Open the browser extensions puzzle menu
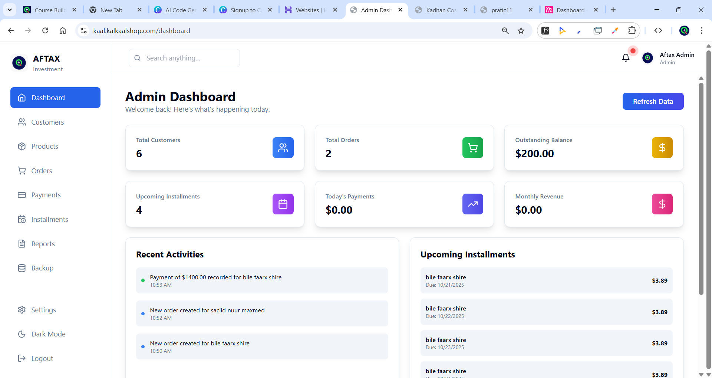712x378 pixels. [x=632, y=30]
